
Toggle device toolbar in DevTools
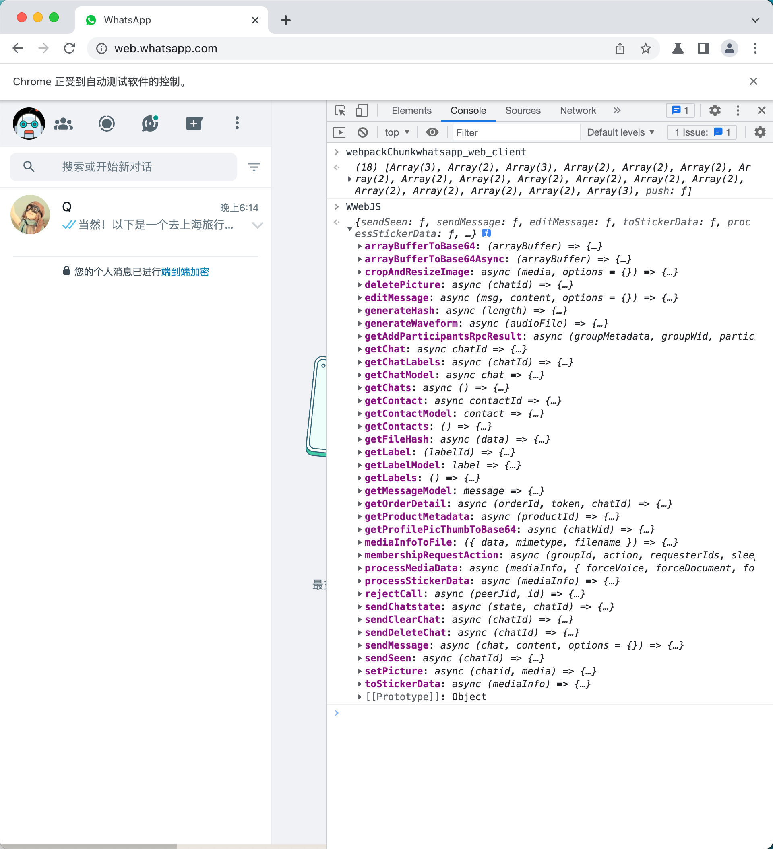(362, 111)
